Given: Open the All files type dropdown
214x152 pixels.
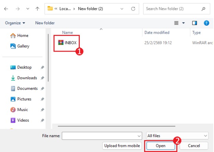Looking at the screenshot, I should click(177, 136).
